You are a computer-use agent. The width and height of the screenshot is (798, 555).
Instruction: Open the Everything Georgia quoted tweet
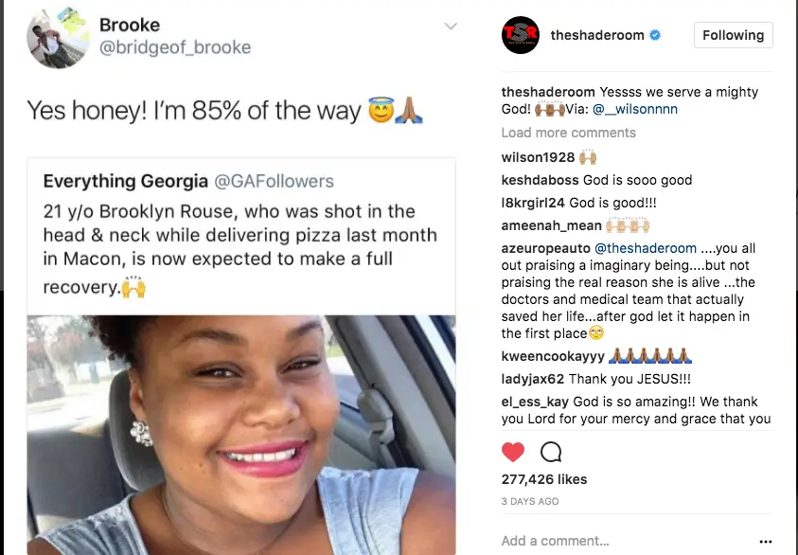(241, 236)
